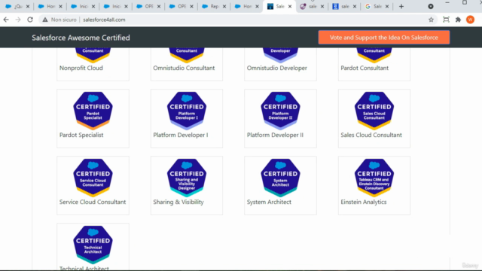This screenshot has width=482, height=271.
Task: Click the Tableau CRM Einstein Discovery badge
Action: pyautogui.click(x=374, y=178)
